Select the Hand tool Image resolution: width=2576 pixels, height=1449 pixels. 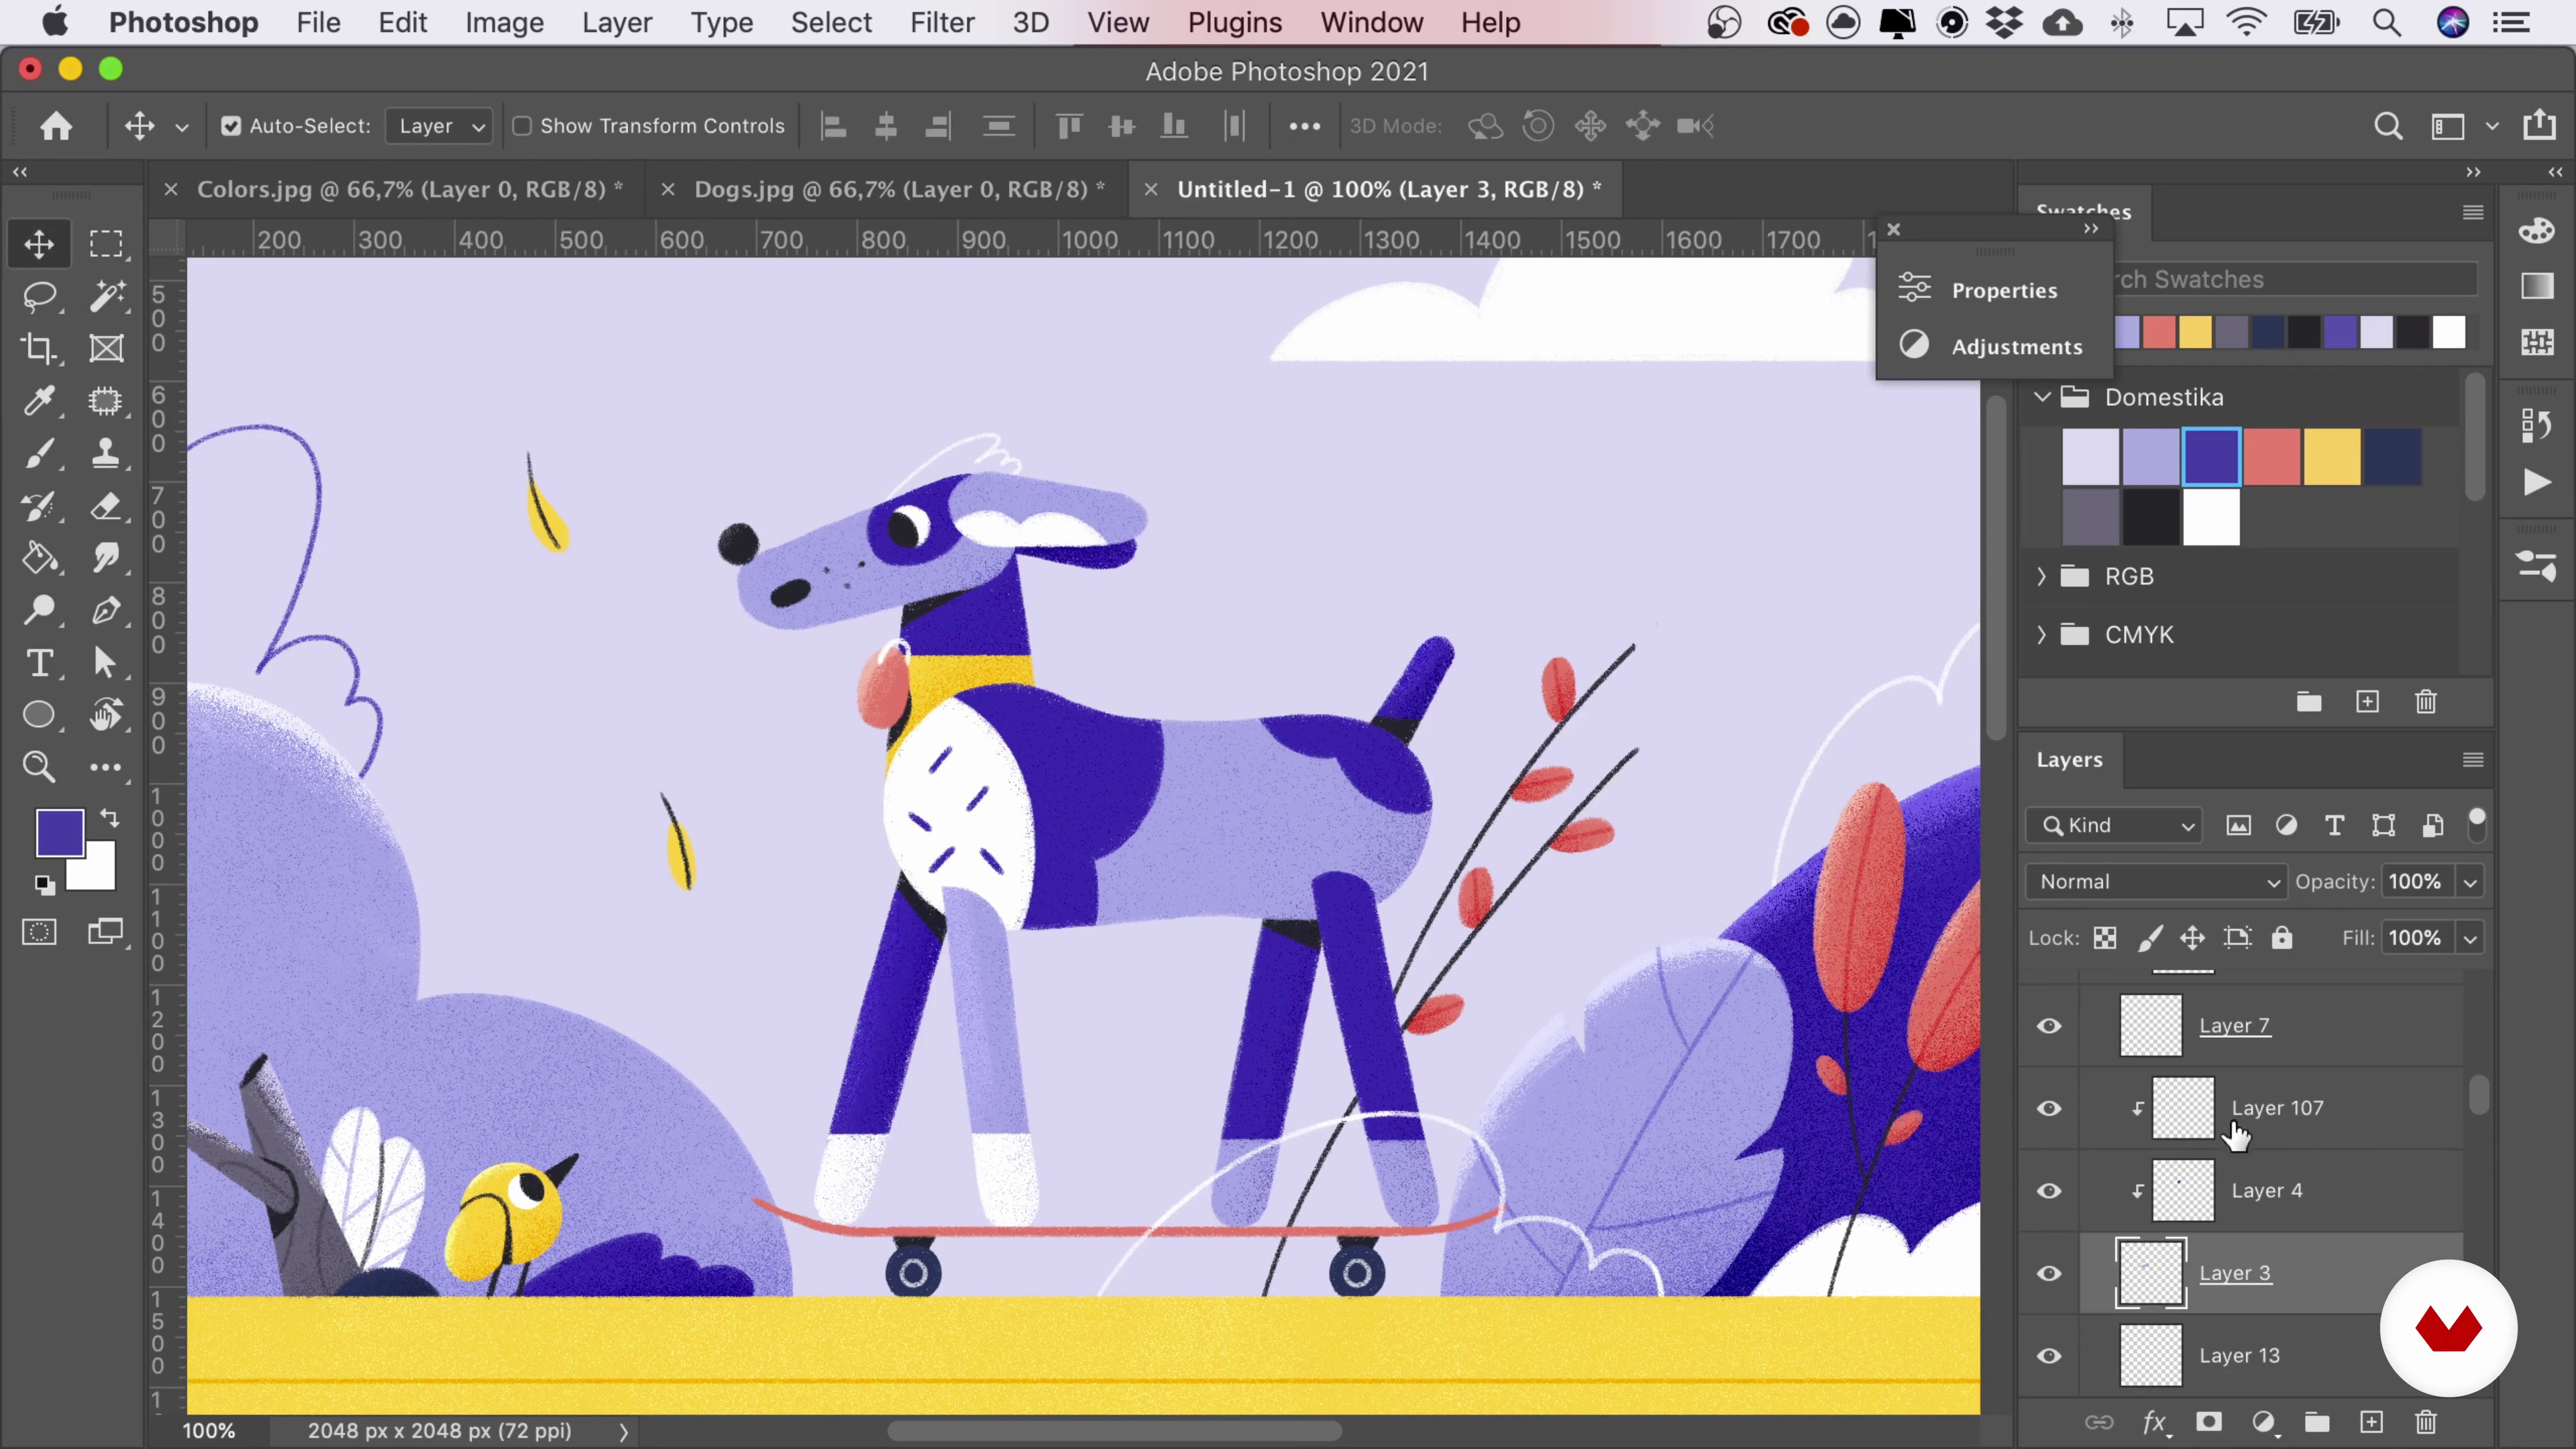[x=106, y=716]
